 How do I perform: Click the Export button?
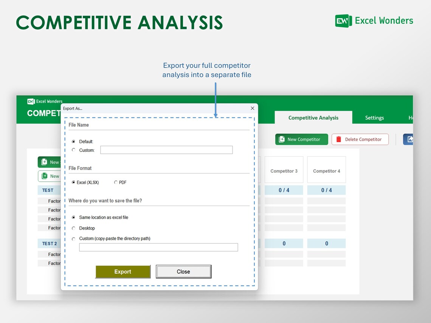click(122, 271)
